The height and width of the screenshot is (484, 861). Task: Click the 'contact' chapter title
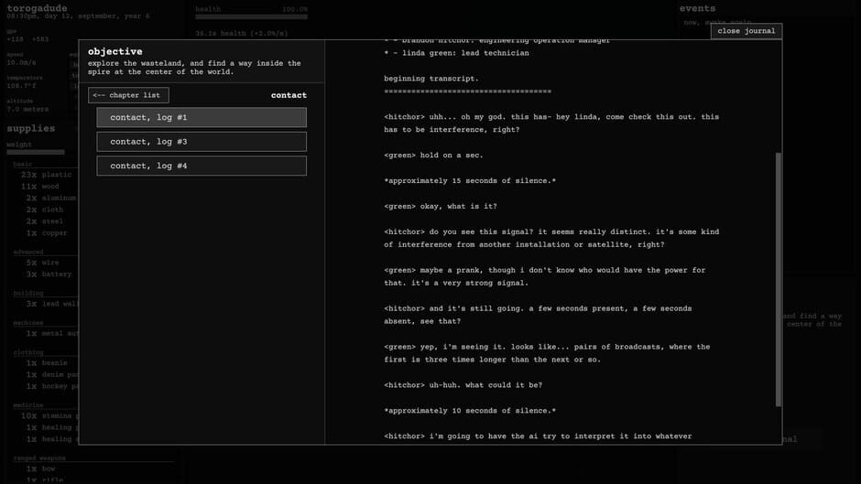289,95
